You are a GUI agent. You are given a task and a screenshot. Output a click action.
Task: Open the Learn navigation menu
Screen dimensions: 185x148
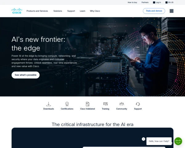tap(82, 11)
